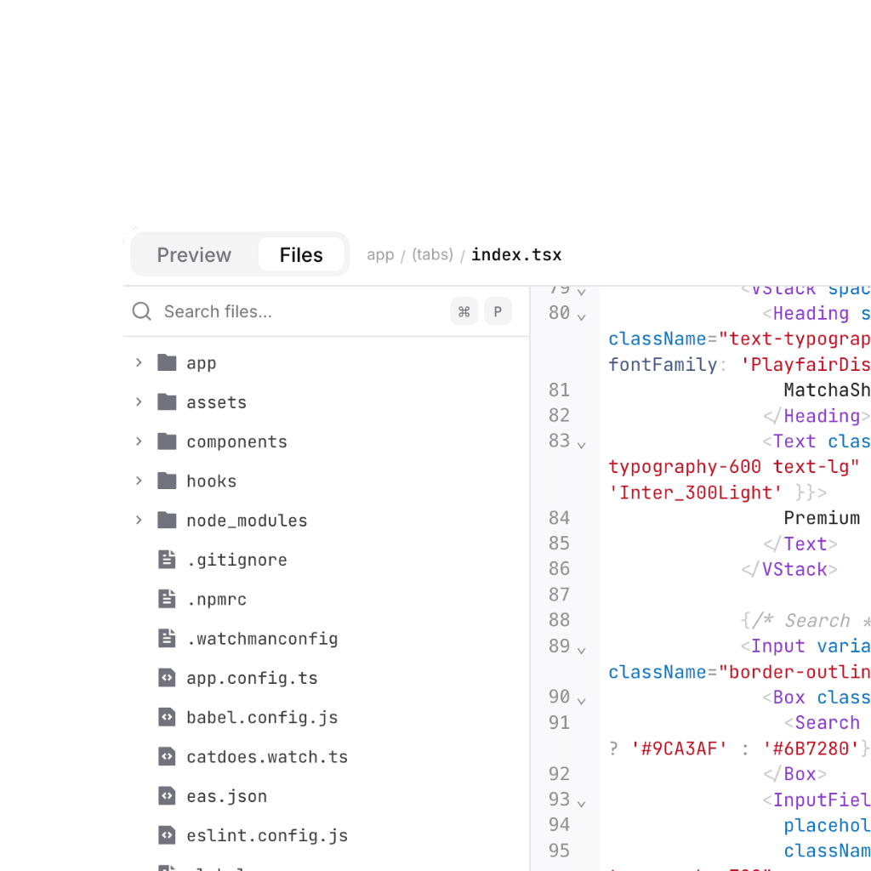Screen dimensions: 871x871
Task: Click the closing Heading tag on line 82
Action: click(x=817, y=416)
